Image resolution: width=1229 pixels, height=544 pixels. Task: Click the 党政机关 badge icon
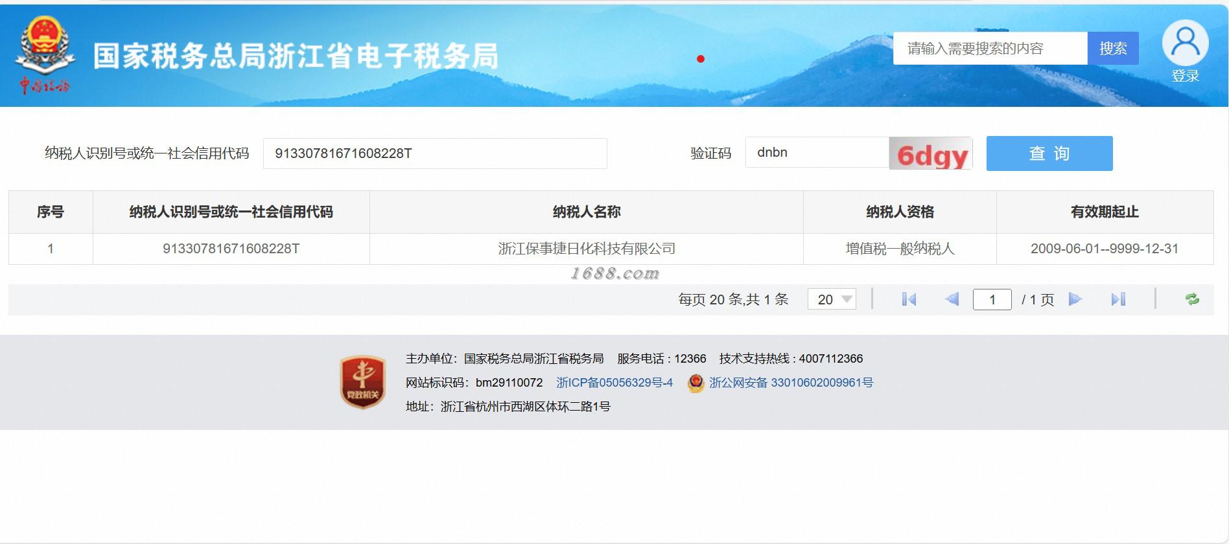click(x=363, y=382)
